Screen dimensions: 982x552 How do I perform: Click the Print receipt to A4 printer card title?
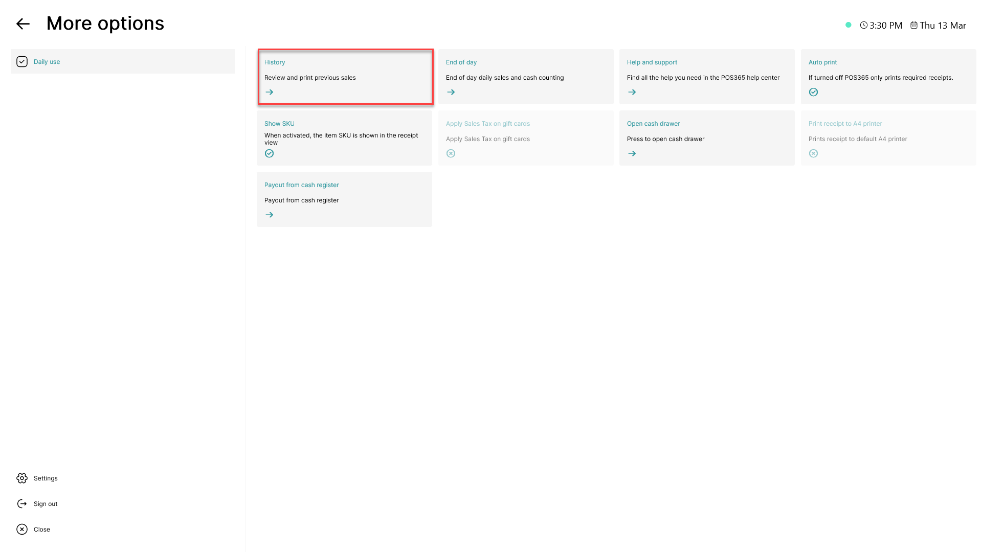[x=845, y=124]
